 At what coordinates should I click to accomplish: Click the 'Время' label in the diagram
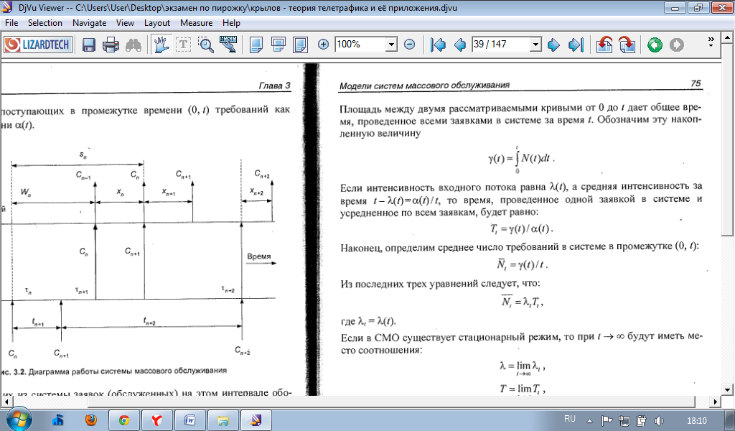[x=258, y=256]
